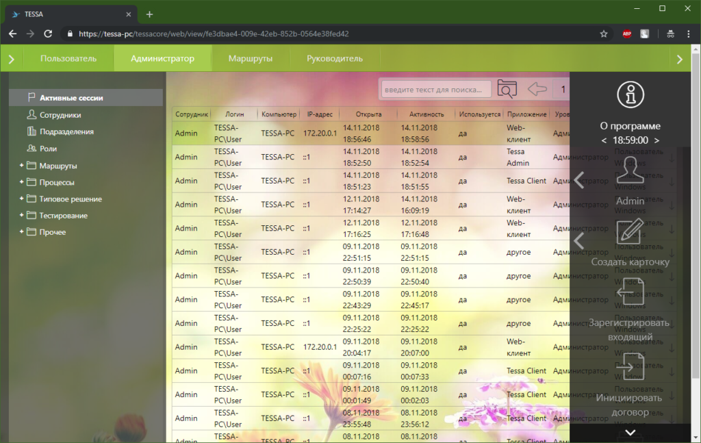
Task: Click the search text input field
Action: click(x=437, y=89)
